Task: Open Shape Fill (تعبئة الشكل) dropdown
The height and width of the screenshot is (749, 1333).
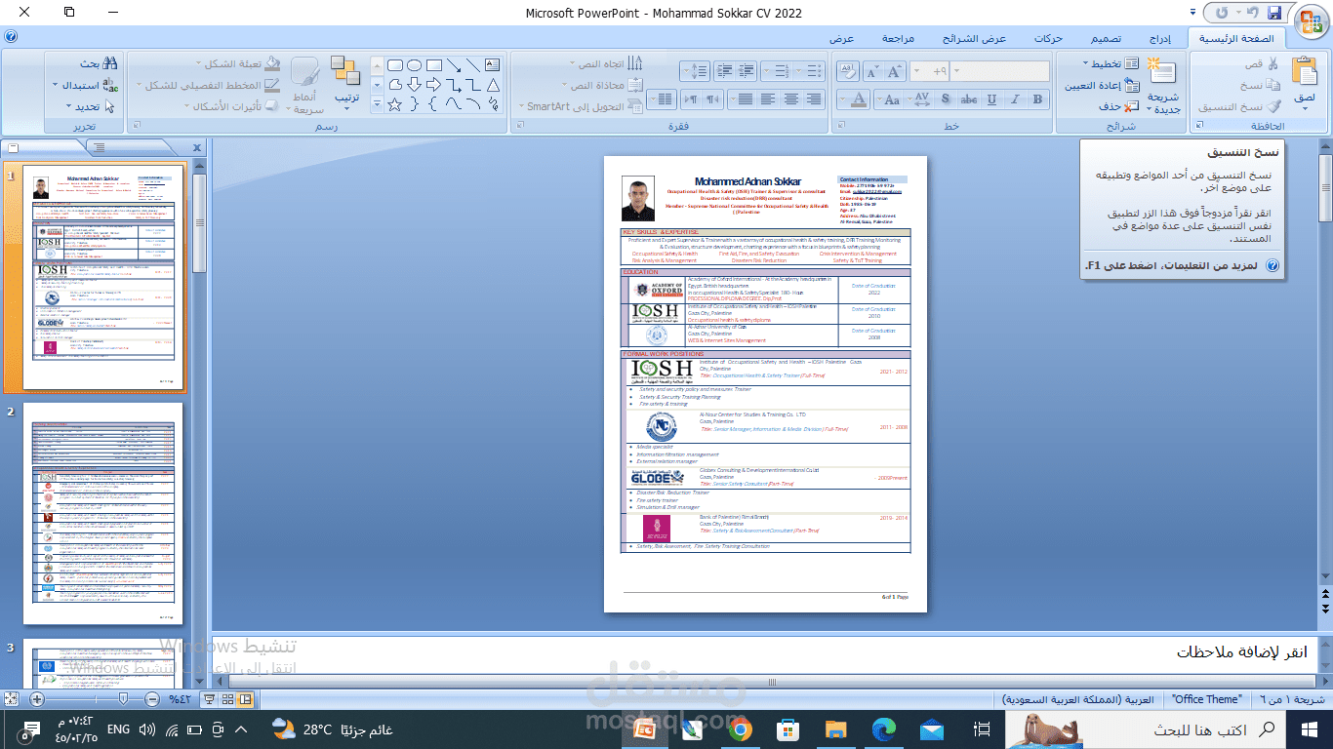Action: tap(238, 63)
